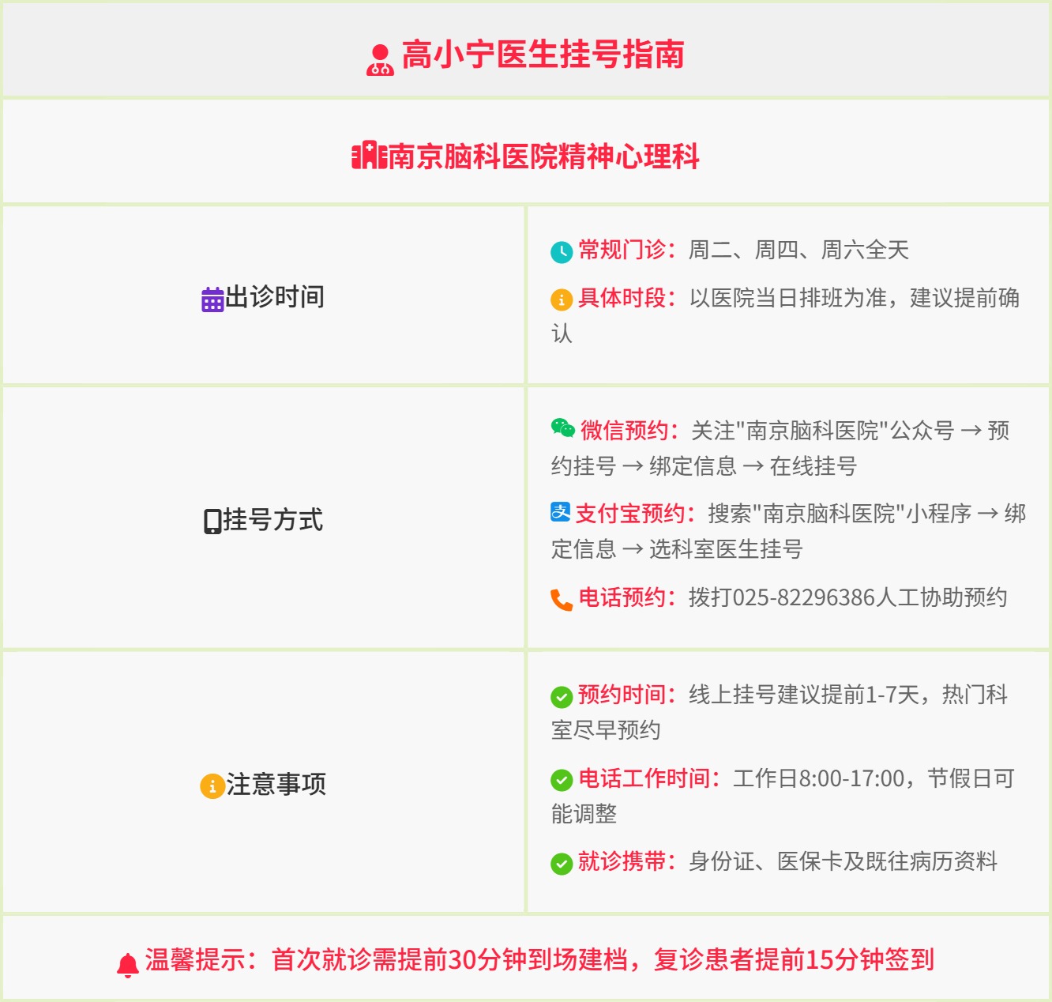Click the red label 微信预约：

click(x=630, y=431)
